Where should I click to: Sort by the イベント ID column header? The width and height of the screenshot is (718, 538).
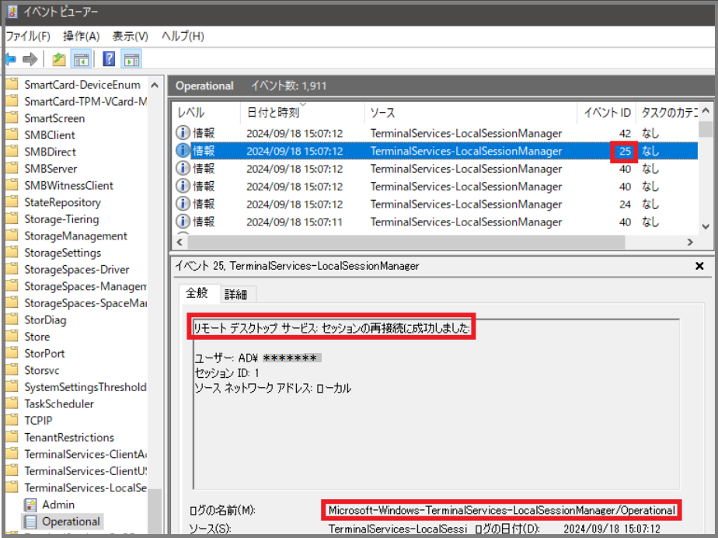[607, 113]
